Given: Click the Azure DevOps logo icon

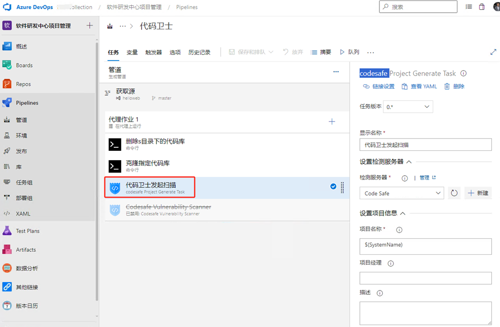Looking at the screenshot, I should 7,7.
